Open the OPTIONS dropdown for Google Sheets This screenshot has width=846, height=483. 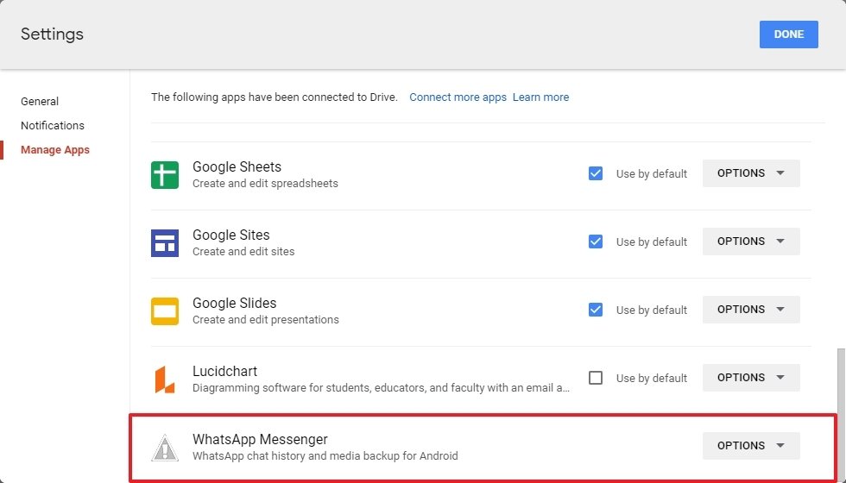751,173
